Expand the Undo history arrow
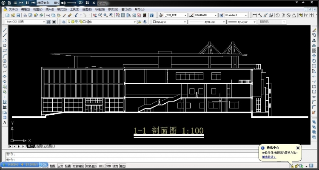The width and height of the screenshot is (319, 170). point(81,15)
